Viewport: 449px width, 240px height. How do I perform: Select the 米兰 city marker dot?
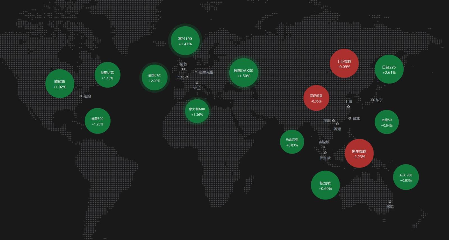click(197, 83)
